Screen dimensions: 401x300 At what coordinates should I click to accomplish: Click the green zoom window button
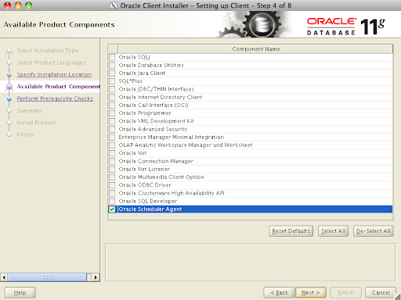coord(28,5)
